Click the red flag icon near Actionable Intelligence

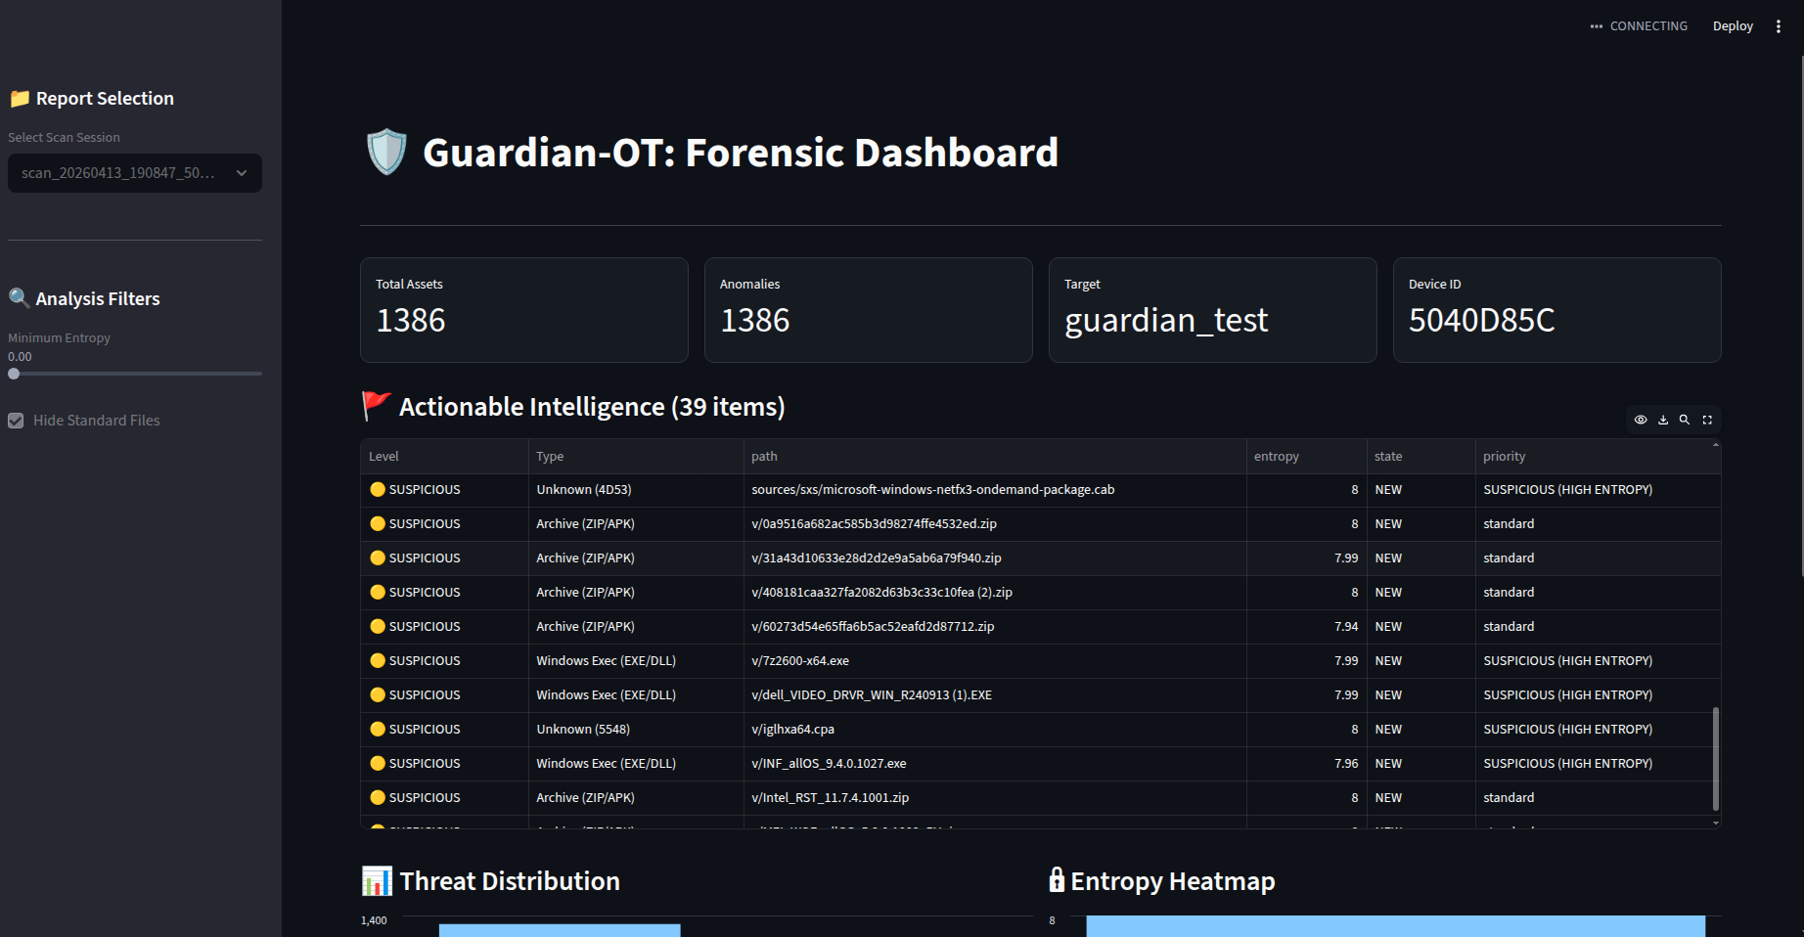tap(375, 405)
